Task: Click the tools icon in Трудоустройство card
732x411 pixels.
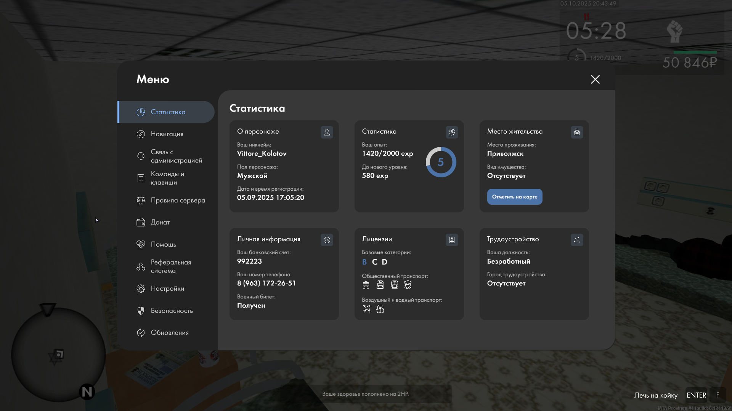Action: tap(577, 240)
